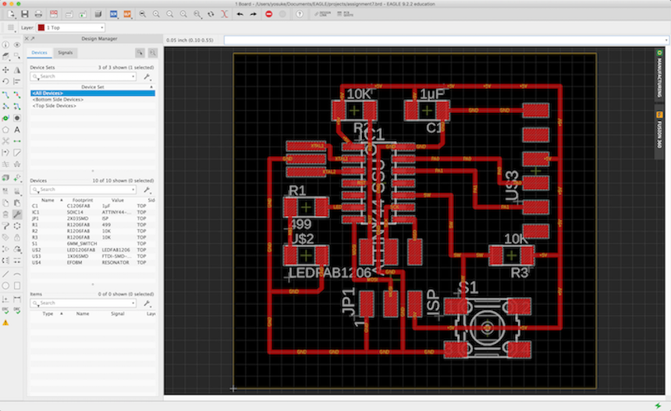Open the Device Sets wrench options dropdown
671x411 pixels.
(147, 76)
